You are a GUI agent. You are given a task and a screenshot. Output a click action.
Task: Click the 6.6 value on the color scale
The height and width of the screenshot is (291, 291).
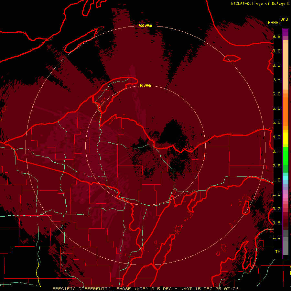276,94
